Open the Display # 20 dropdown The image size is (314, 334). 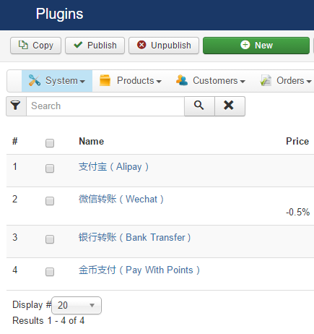tap(77, 305)
